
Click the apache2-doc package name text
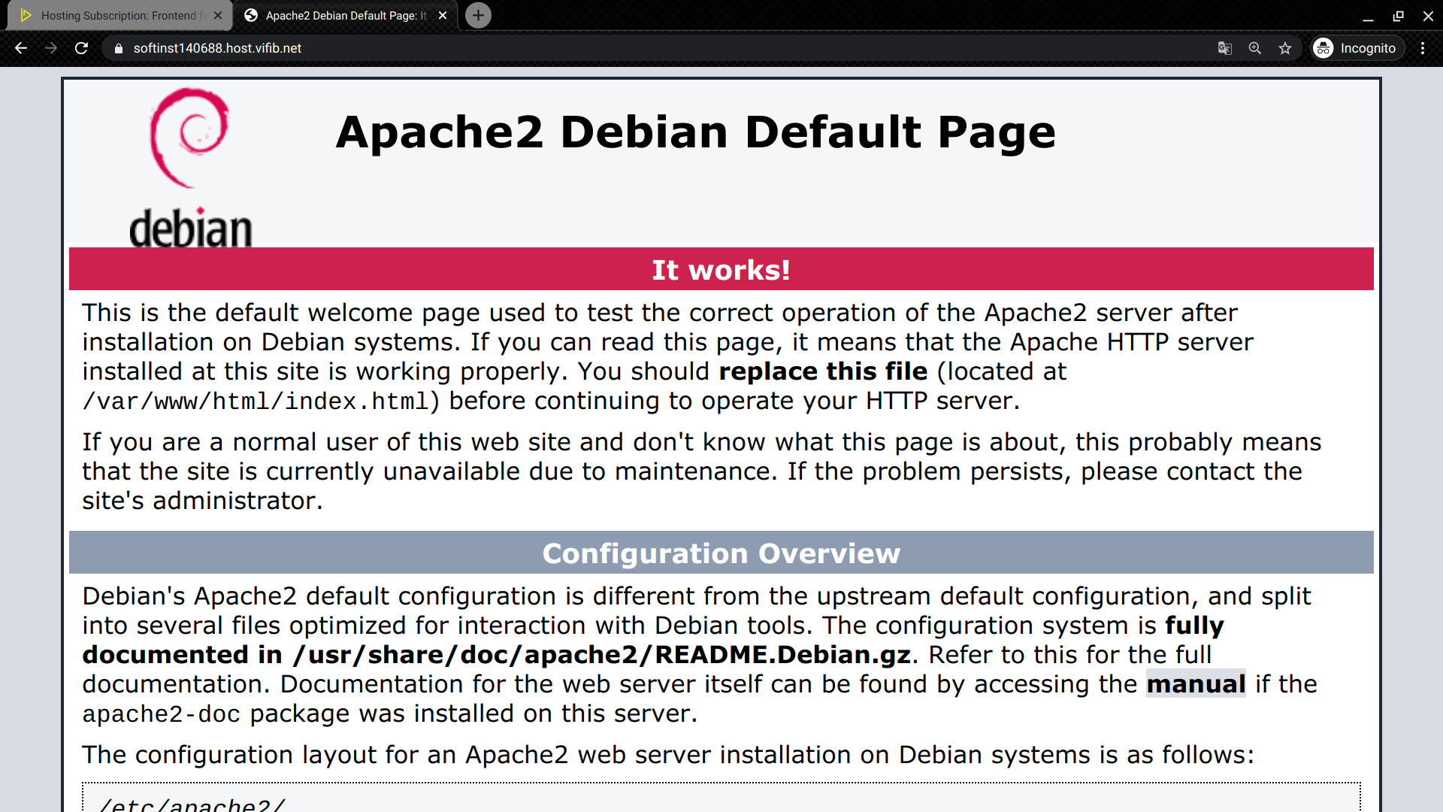[x=162, y=714]
